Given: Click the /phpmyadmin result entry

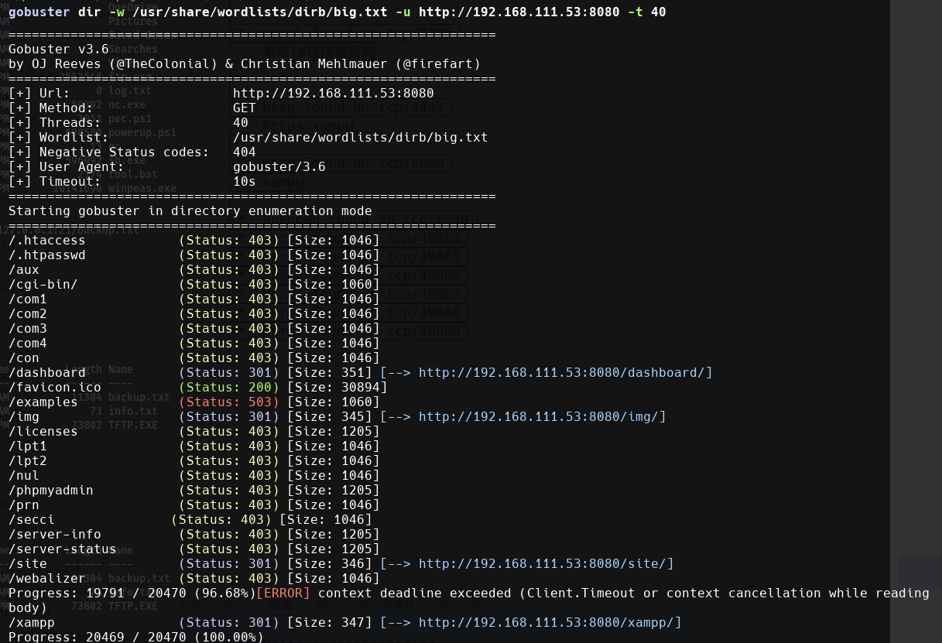Looking at the screenshot, I should [51, 491].
